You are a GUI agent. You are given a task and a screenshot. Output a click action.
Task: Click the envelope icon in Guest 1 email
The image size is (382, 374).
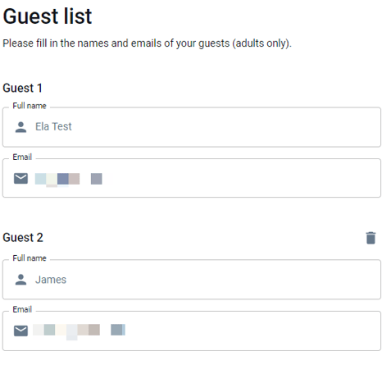[20, 179]
